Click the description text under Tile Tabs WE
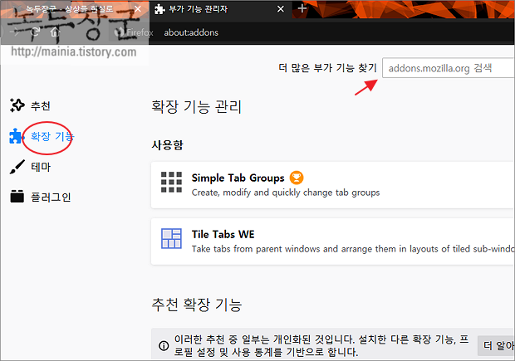Image resolution: width=515 pixels, height=361 pixels. click(x=353, y=249)
